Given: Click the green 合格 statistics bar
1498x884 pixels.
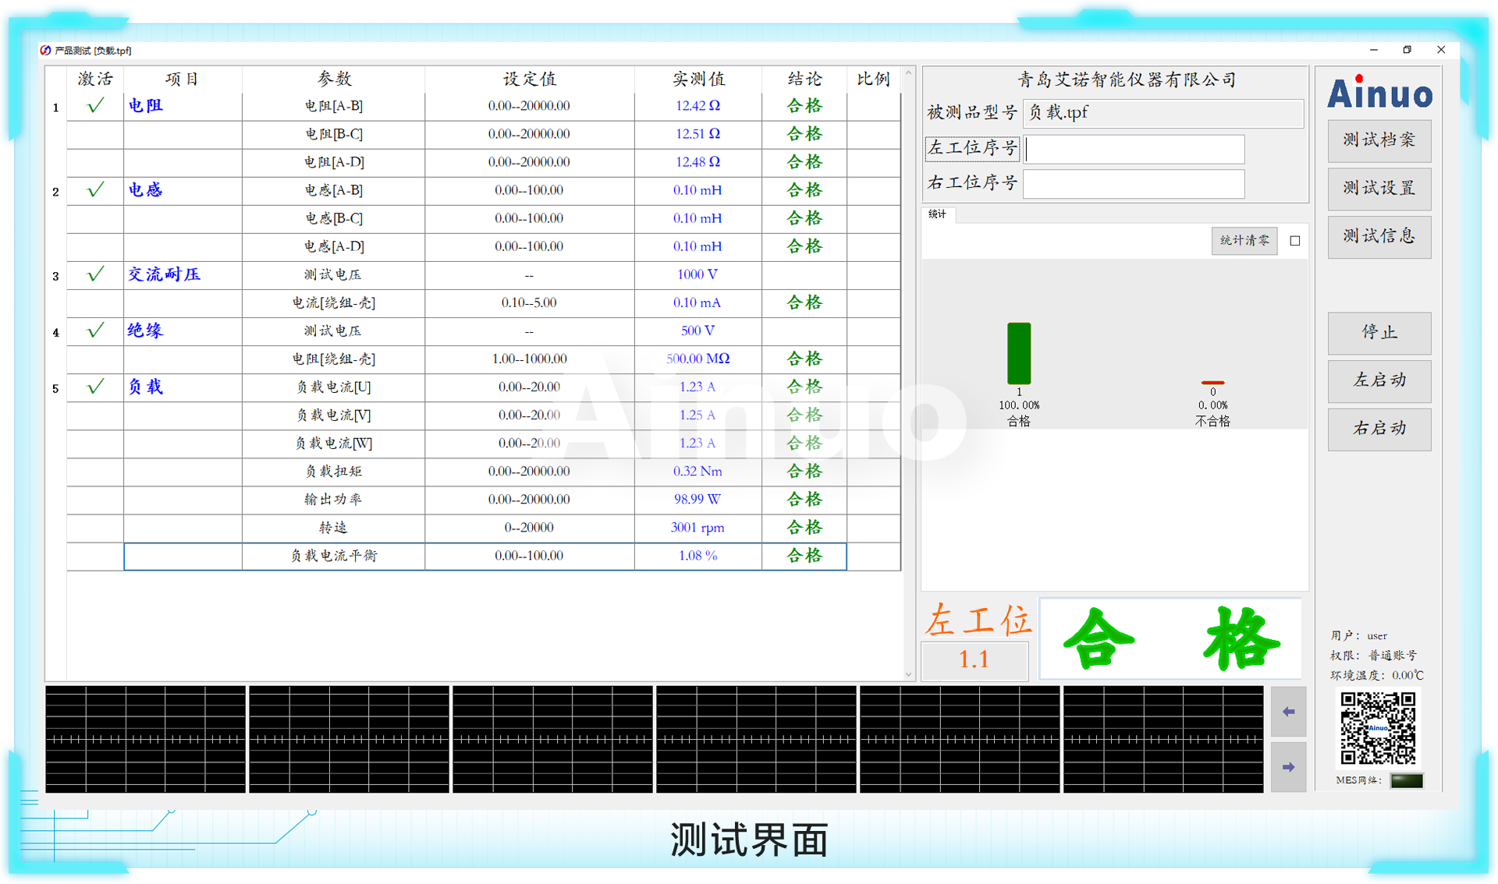Looking at the screenshot, I should (1019, 353).
